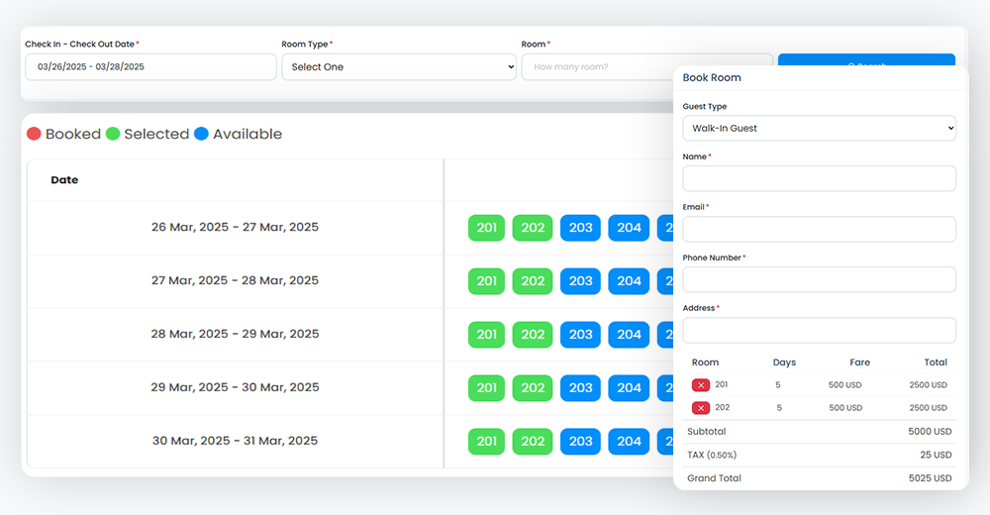Select room 203 for 28 Mar - 29 Mar
Viewport: 990px width, 515px height.
pyautogui.click(x=581, y=335)
